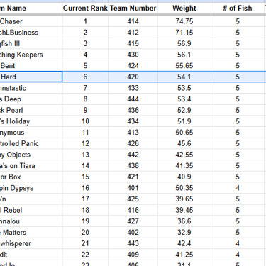Click weight cell 74.75
The image size is (266, 266).
tap(184, 21)
